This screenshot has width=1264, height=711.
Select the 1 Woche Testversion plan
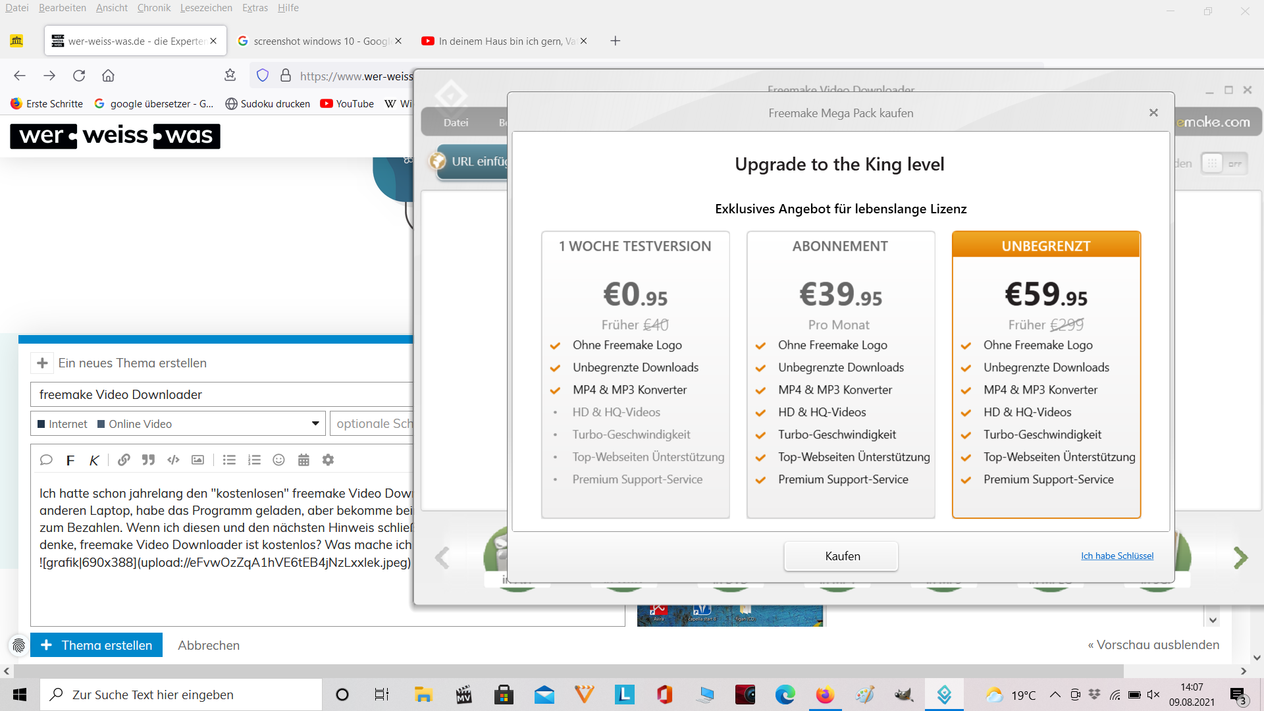click(635, 374)
